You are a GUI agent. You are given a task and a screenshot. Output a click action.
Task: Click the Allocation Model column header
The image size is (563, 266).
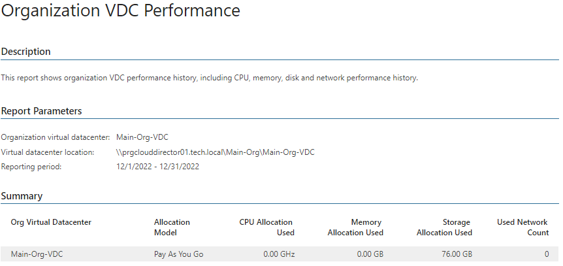(x=172, y=227)
